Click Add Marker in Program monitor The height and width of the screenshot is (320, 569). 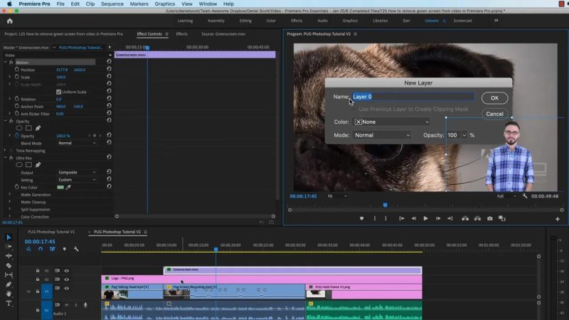point(361,218)
